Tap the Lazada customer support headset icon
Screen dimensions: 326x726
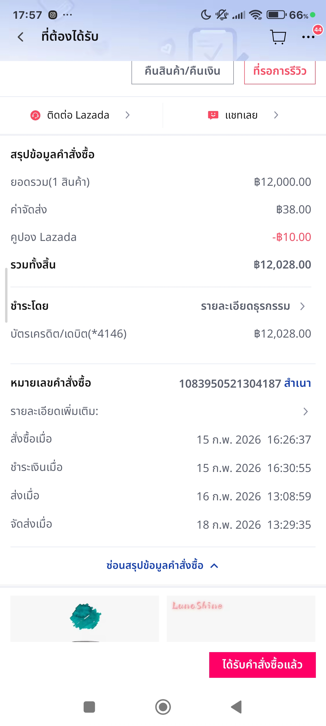tap(36, 115)
